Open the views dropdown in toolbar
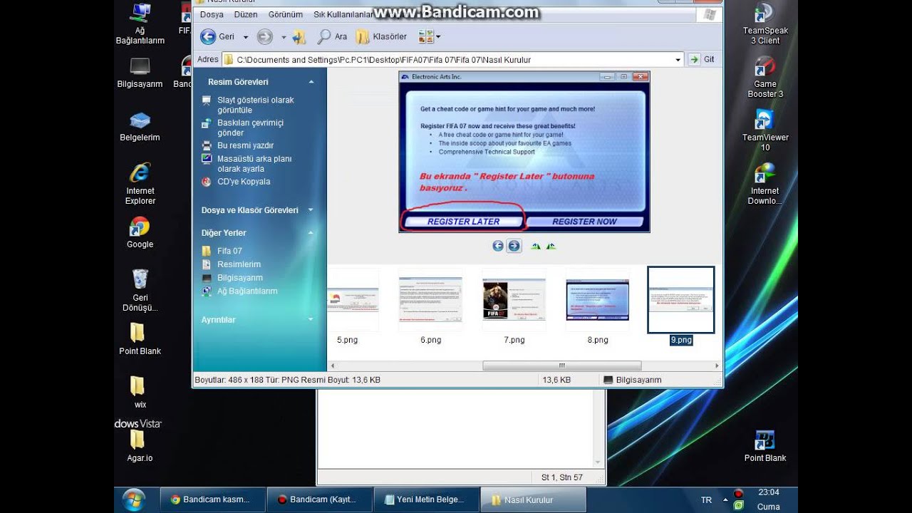The width and height of the screenshot is (912, 513). click(430, 36)
